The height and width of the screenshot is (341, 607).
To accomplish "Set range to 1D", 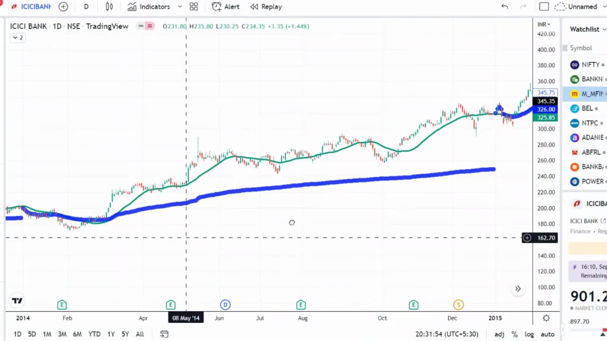I will point(18,334).
